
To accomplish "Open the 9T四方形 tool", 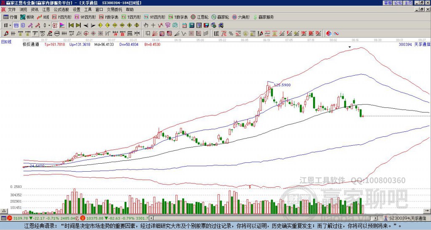I will point(154,17).
